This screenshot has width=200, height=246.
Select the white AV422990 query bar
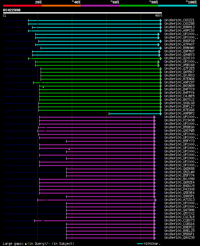[82, 13]
